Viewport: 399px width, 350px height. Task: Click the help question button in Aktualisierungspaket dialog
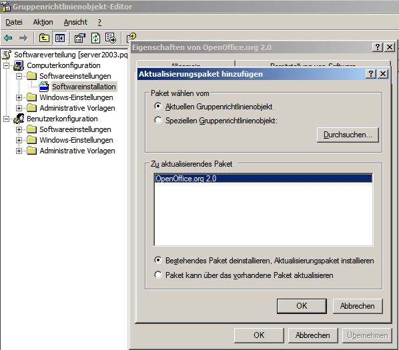point(371,74)
